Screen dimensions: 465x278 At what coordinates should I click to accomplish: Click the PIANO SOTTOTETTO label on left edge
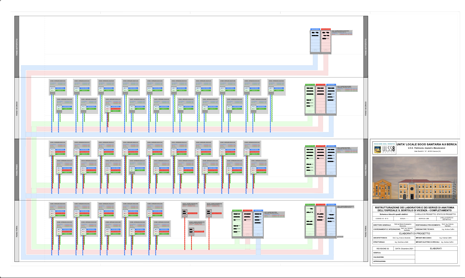click(17, 47)
